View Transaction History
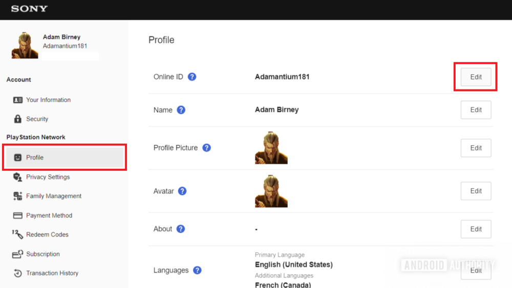The image size is (512, 288). tap(52, 273)
